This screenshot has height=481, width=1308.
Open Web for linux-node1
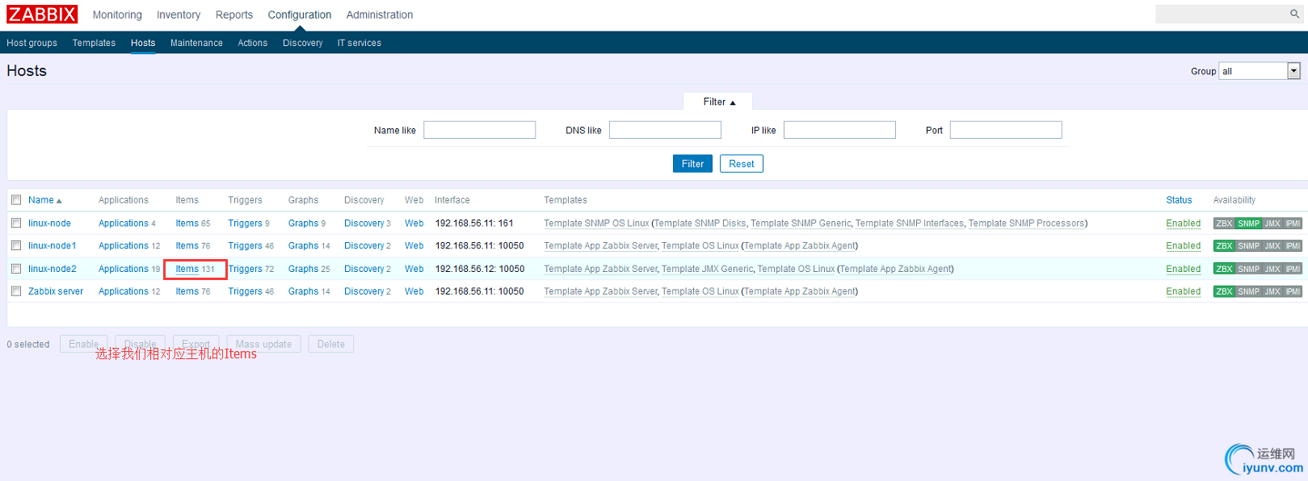(x=414, y=246)
